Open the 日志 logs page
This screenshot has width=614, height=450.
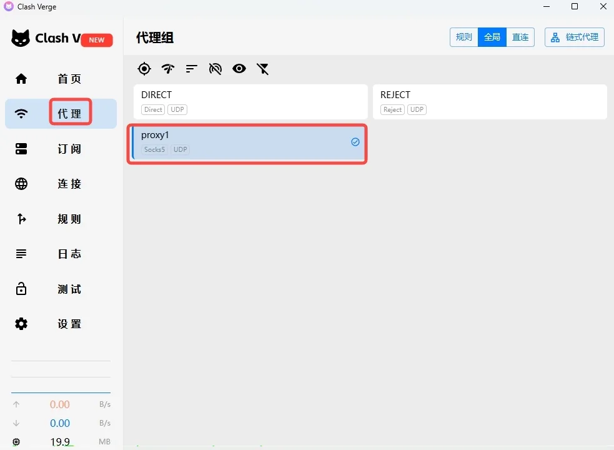(61, 254)
